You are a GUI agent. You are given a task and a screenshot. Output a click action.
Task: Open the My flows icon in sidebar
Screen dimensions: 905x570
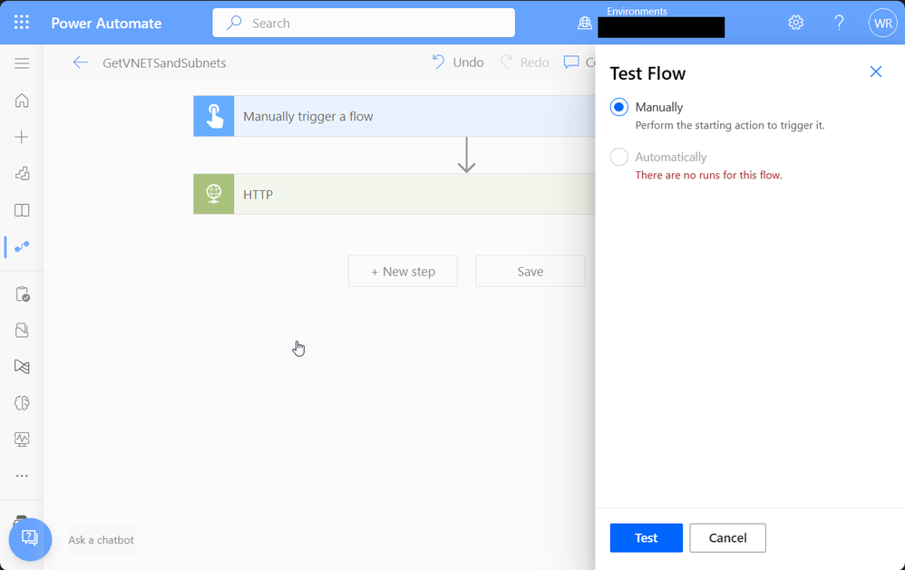[x=22, y=246]
